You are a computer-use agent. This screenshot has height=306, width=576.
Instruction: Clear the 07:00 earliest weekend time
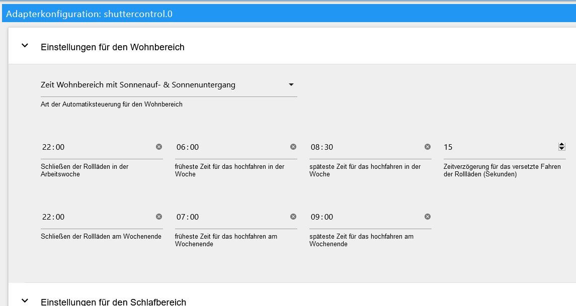tap(293, 217)
